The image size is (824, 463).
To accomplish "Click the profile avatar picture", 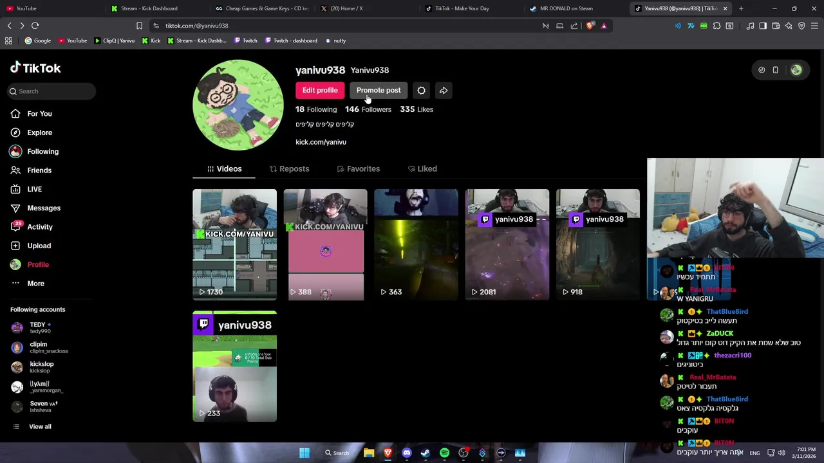I will coord(238,105).
